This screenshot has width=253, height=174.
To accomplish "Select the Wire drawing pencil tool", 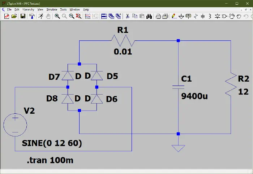I will [174, 16].
